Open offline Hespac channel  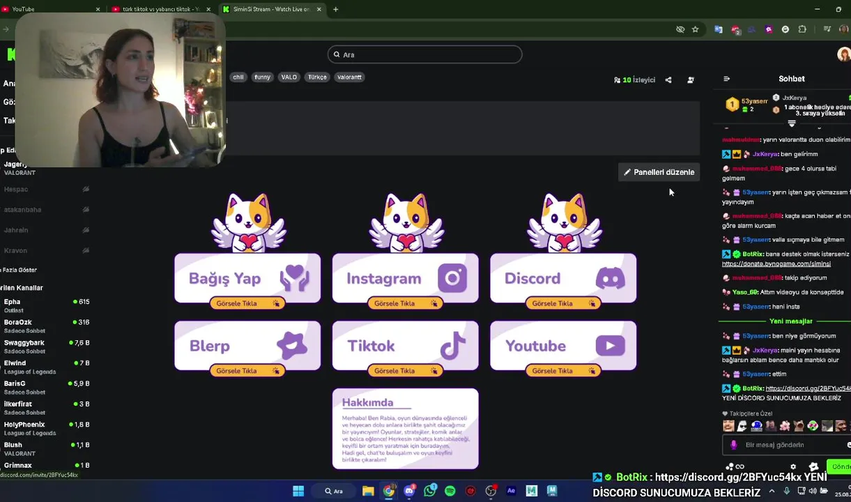(45, 189)
